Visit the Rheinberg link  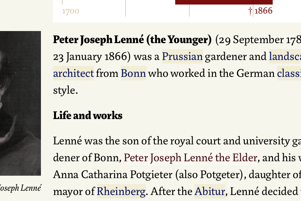click(x=121, y=191)
